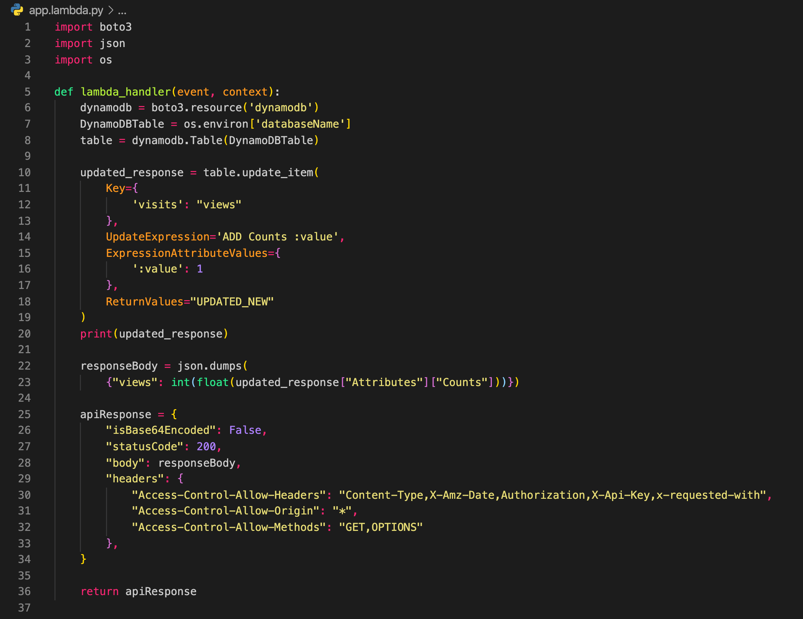Click the "headers" key string
This screenshot has height=619, width=803.
[135, 479]
